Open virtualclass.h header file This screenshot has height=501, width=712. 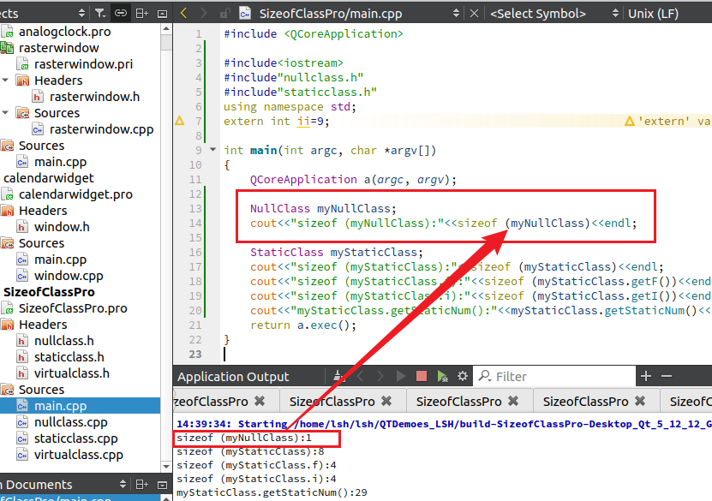pos(72,373)
